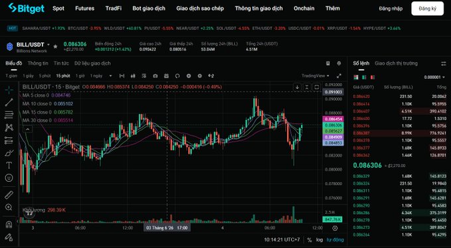Click the down-arrow button on chart pane
The width and height of the screenshot is (451, 248).
pyautogui.click(x=297, y=87)
